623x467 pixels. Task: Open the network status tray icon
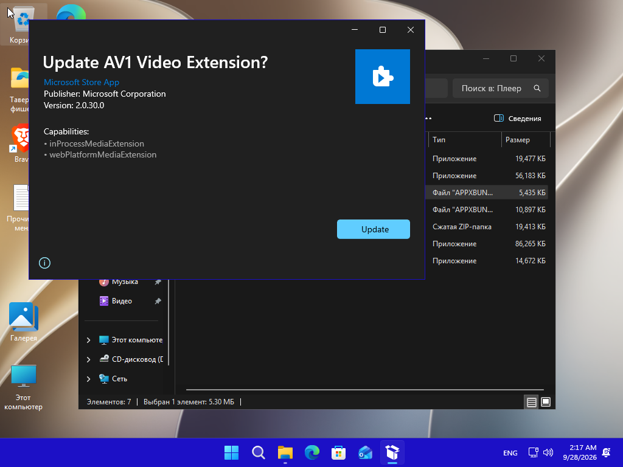(x=533, y=452)
